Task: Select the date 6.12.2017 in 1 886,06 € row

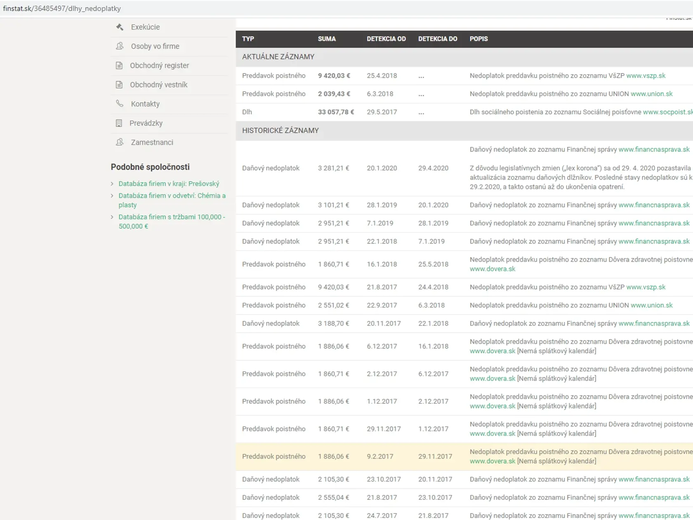Action: [x=382, y=346]
